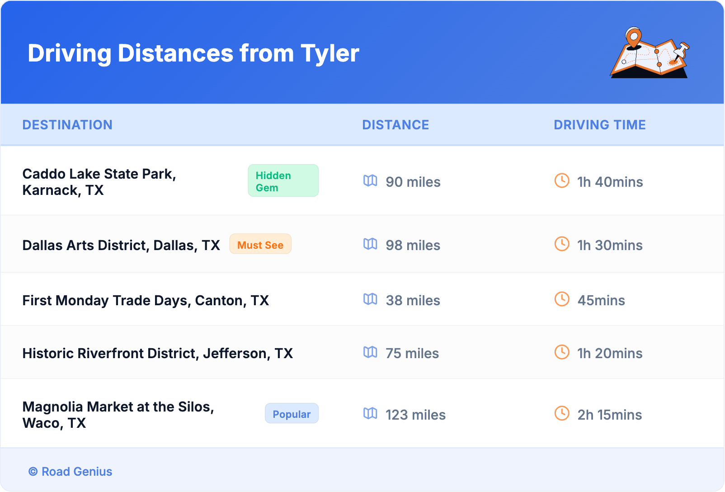The width and height of the screenshot is (725, 492).
Task: Click the map icon next to 123 miles
Action: [x=370, y=414]
